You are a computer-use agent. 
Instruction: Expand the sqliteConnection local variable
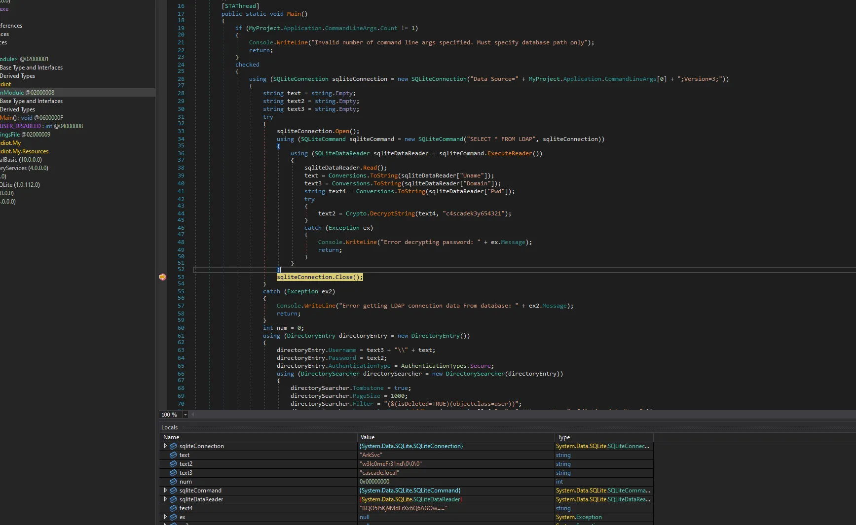click(165, 446)
